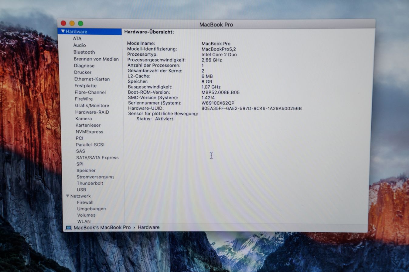Select Ethernet-Karten entry
The height and width of the screenshot is (272, 409).
(x=92, y=79)
